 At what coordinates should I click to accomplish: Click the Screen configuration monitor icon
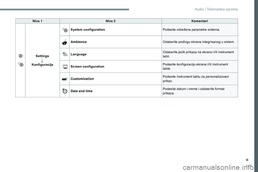(x=65, y=66)
